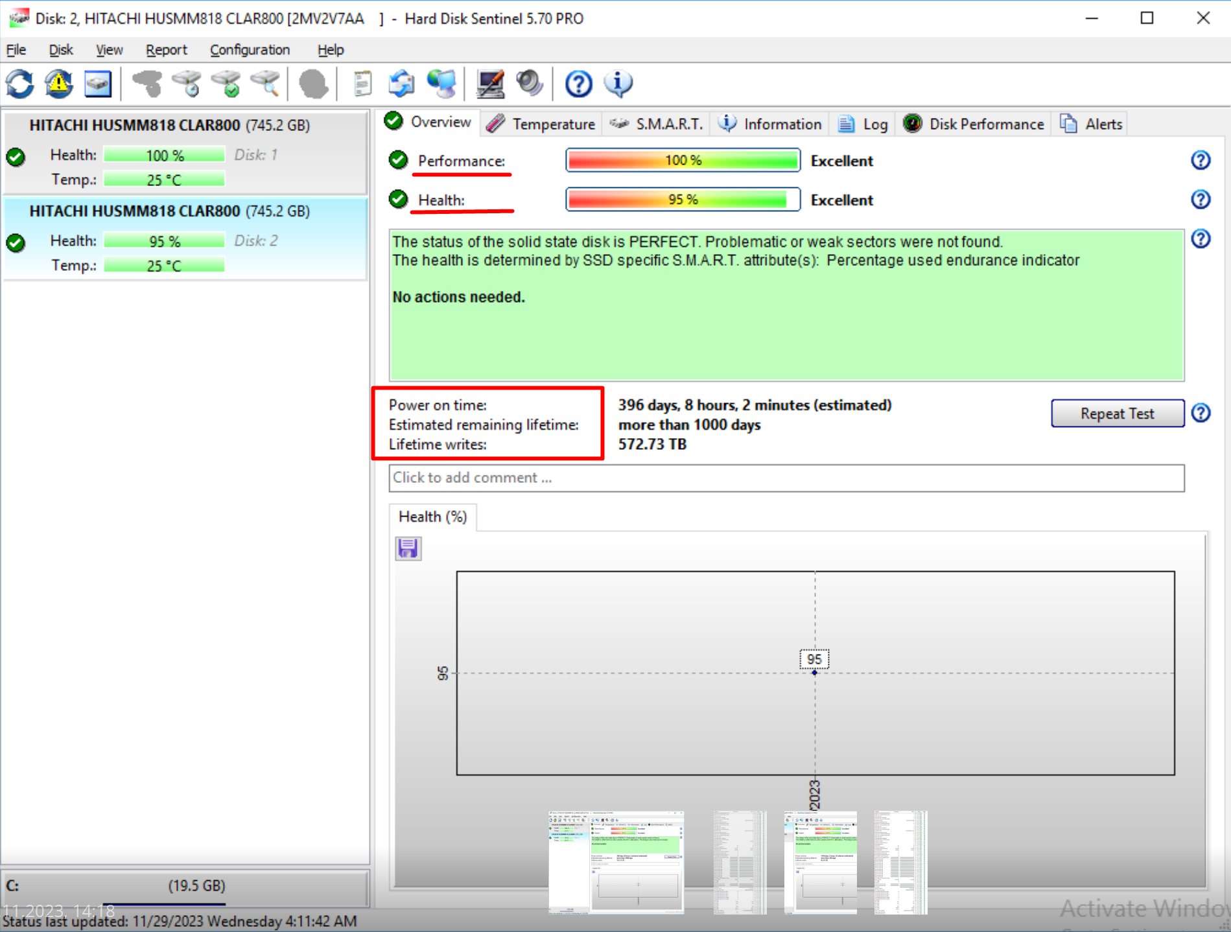Click the help icon beside the Health bar
Screen dimensions: 1231x932
pyautogui.click(x=1201, y=200)
